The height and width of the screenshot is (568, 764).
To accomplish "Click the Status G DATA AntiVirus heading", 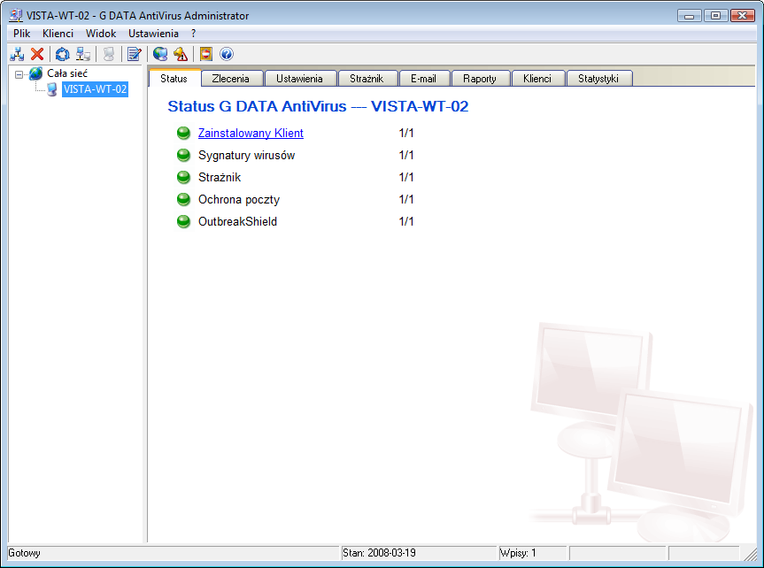I will pyautogui.click(x=318, y=106).
